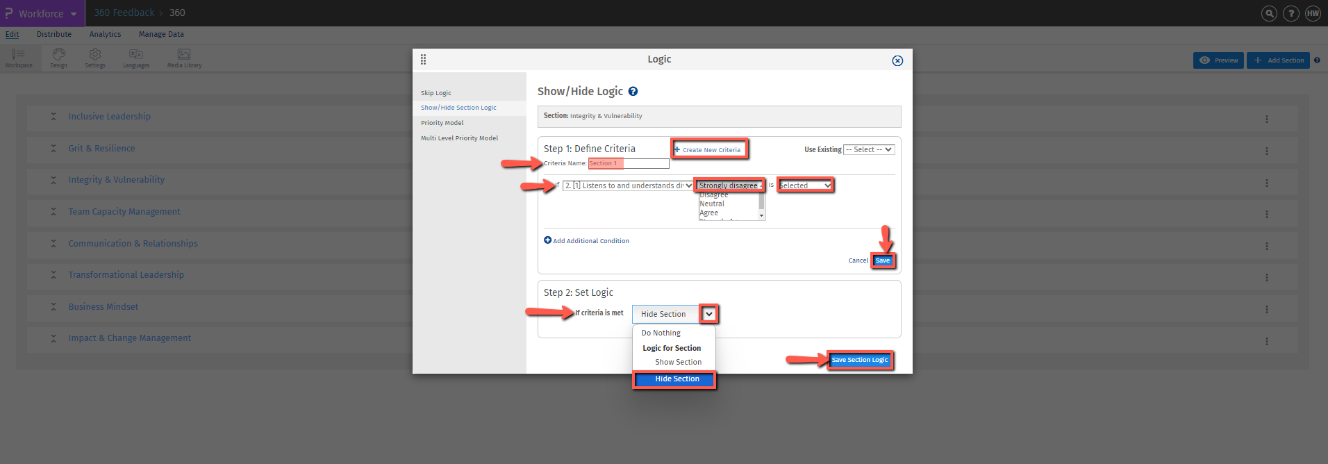The image size is (1328, 464).
Task: Open the Impact & Change Management section
Action: [129, 338]
